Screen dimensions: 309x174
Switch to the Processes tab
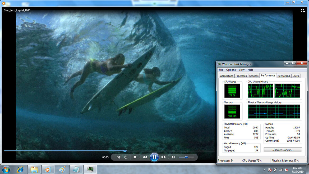tap(241, 76)
